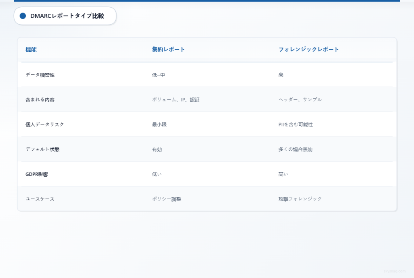Click the PIIを含む可能性 cell
Image resolution: width=414 pixels, height=278 pixels.
(296, 124)
